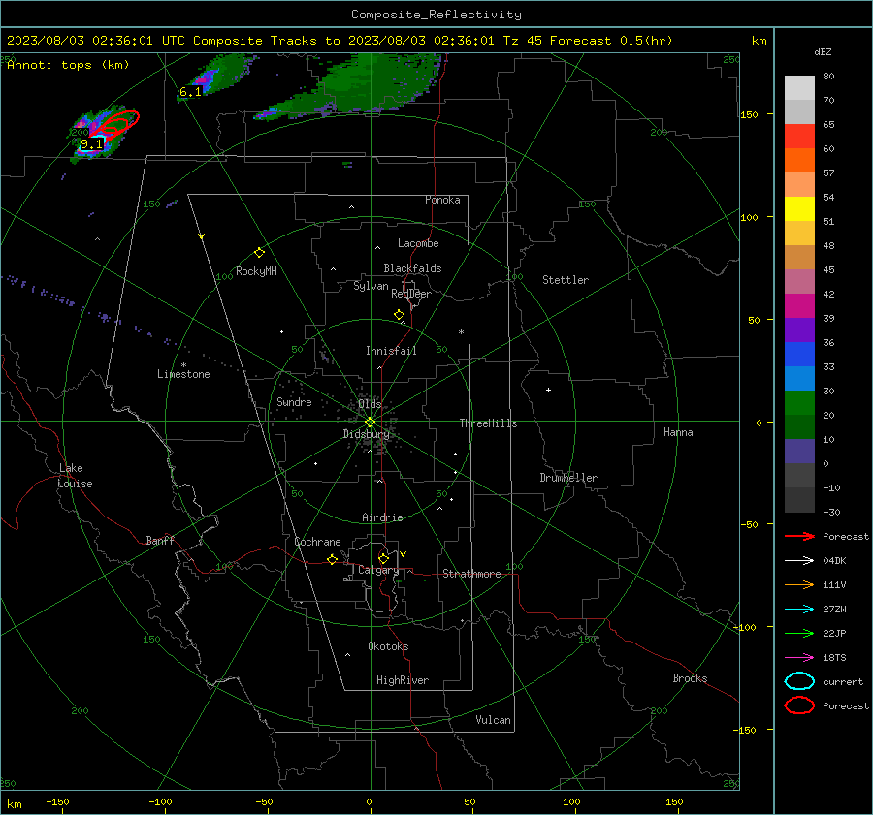The image size is (873, 815).
Task: Click the yellow diamond marker above Calgary
Action: (383, 558)
